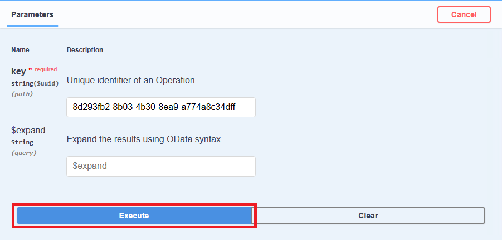Click the (query) location label

point(24,153)
